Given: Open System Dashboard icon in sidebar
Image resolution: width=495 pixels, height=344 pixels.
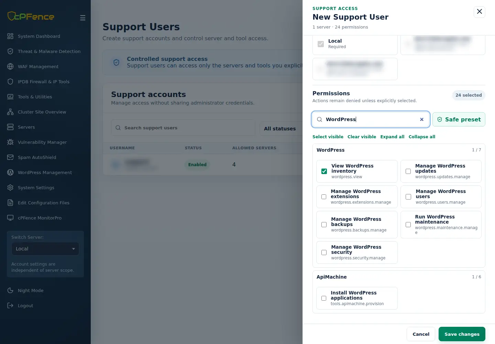Looking at the screenshot, I should (10, 36).
